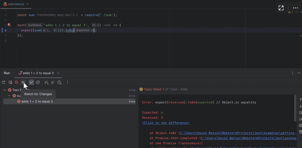Hide the Run tool window with the minimize dash

(299, 73)
